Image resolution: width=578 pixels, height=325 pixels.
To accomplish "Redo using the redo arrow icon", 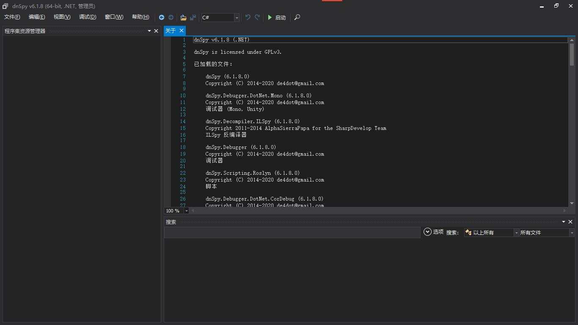I will 257,17.
